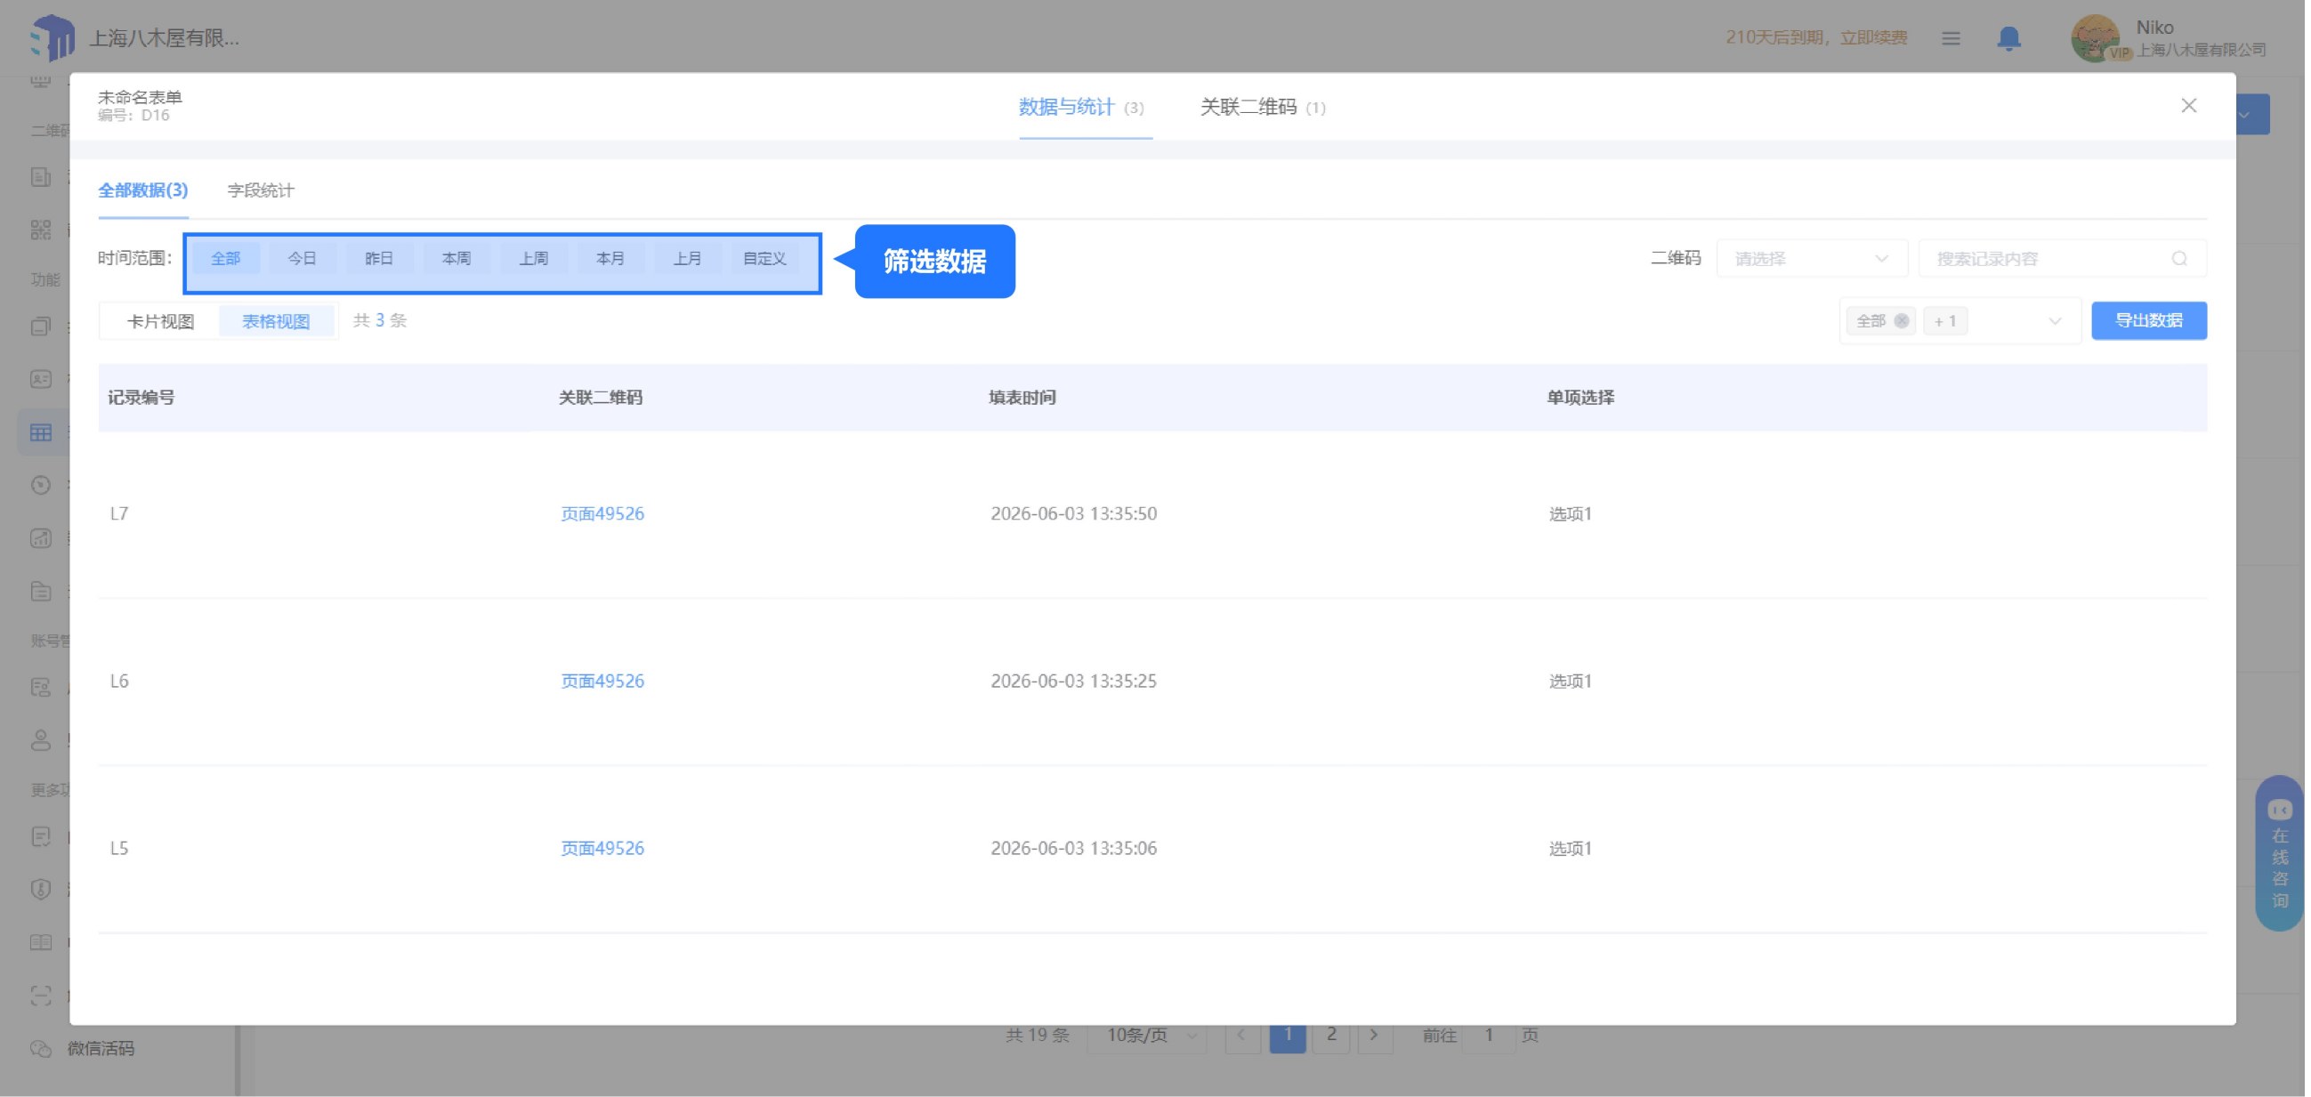Click the 微信活码 sidebar icon

point(40,1050)
